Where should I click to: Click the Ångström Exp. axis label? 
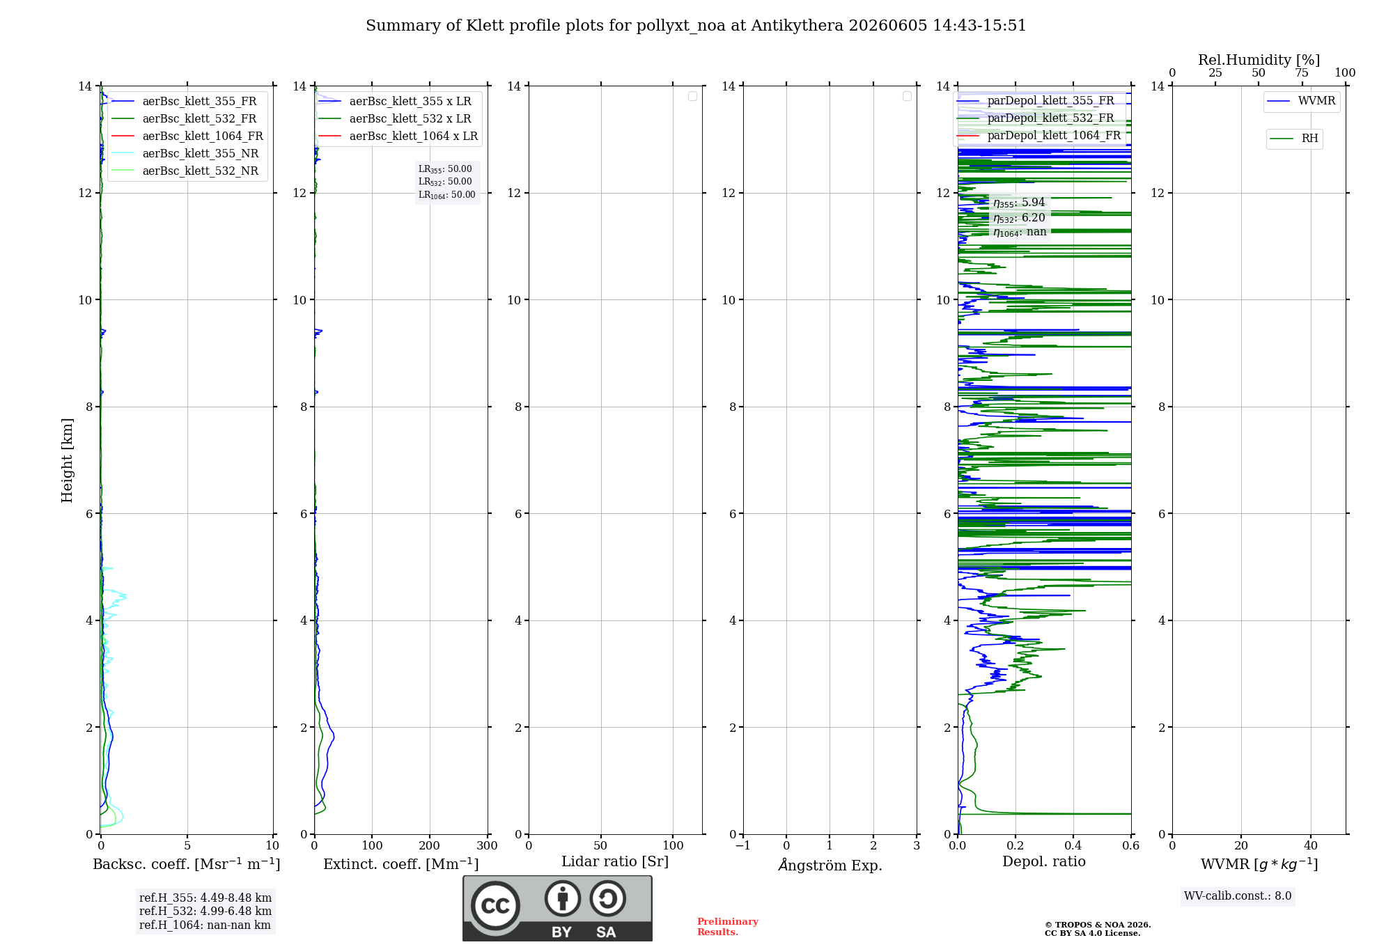(x=830, y=865)
